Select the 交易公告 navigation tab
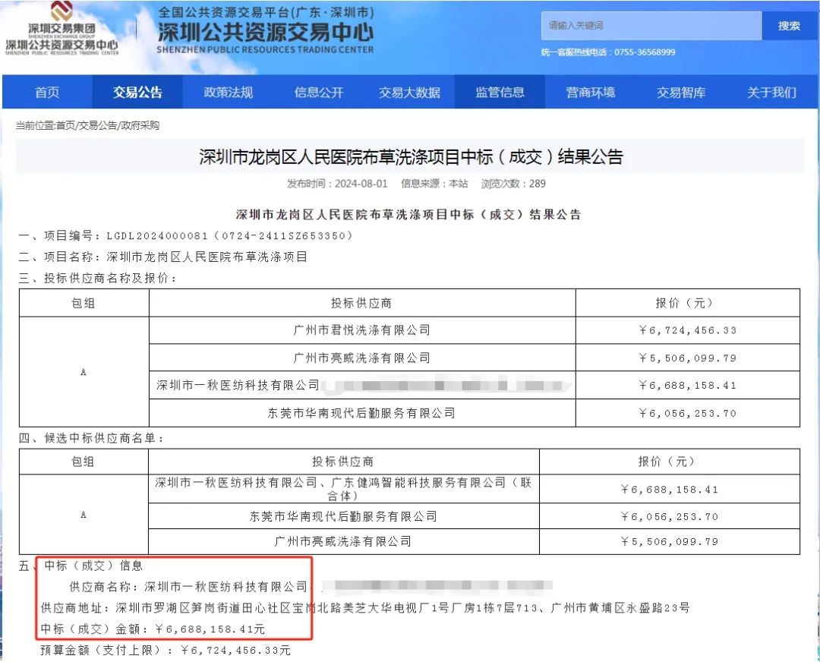 pos(137,93)
